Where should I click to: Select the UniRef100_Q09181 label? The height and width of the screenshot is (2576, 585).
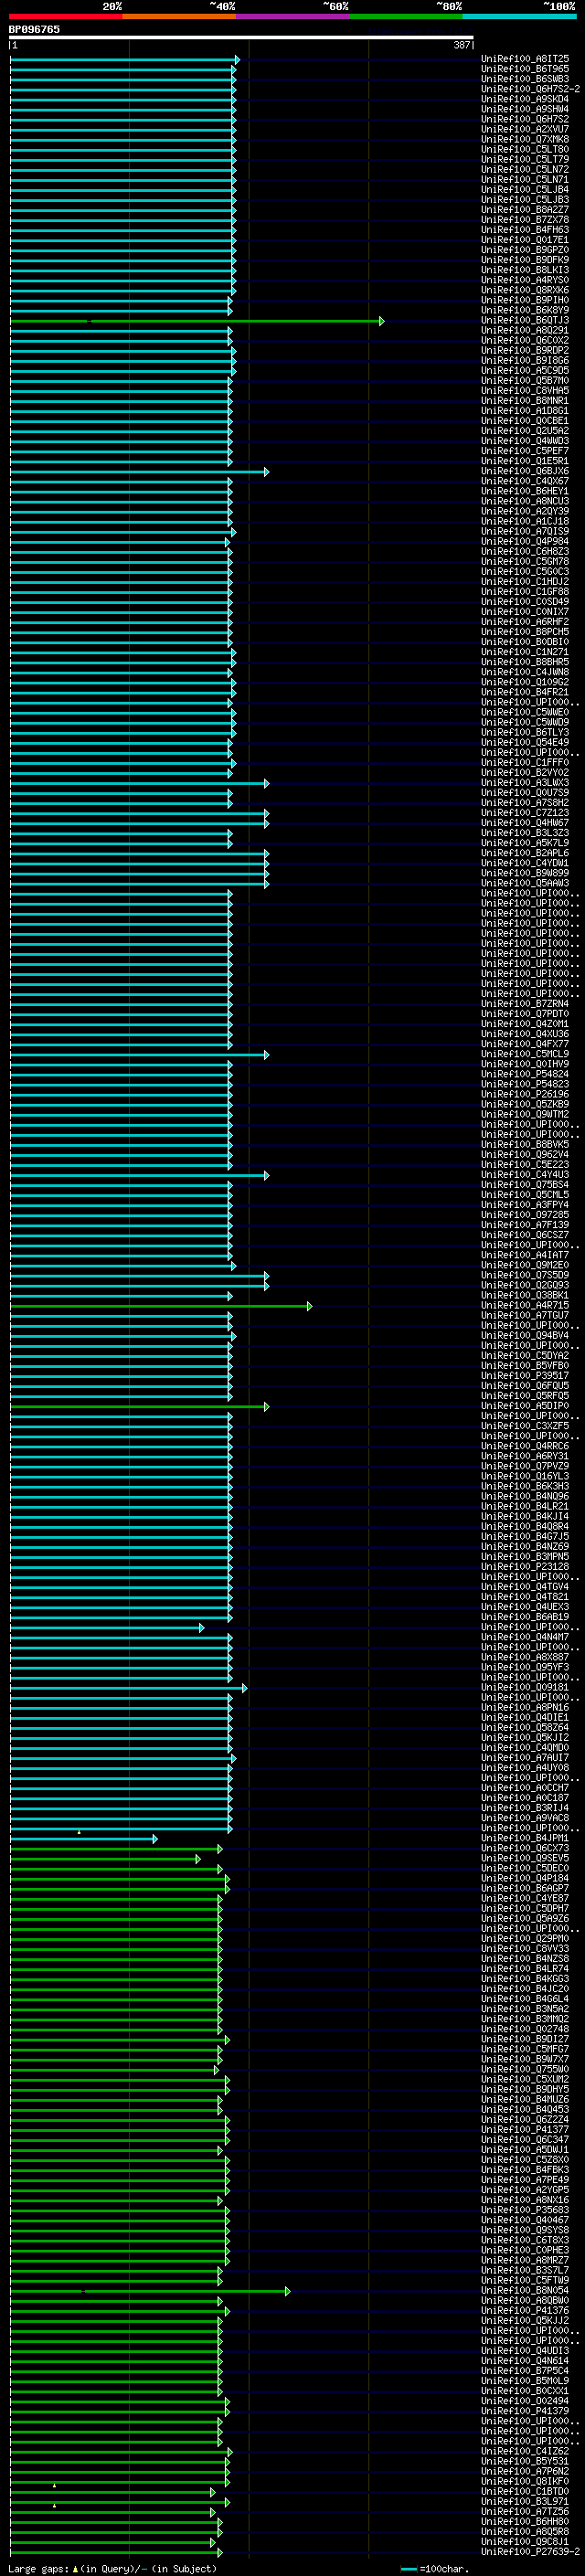click(525, 1687)
